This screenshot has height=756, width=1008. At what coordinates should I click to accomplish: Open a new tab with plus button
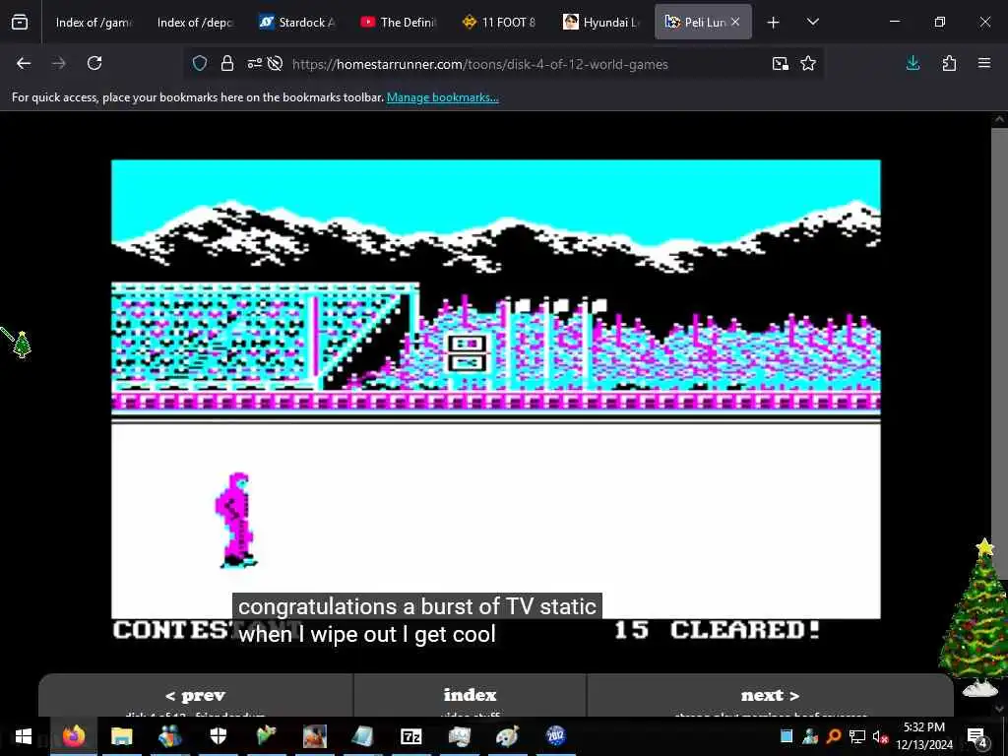tap(774, 23)
